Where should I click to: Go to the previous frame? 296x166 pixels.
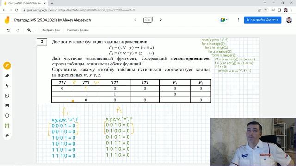pos(135,20)
